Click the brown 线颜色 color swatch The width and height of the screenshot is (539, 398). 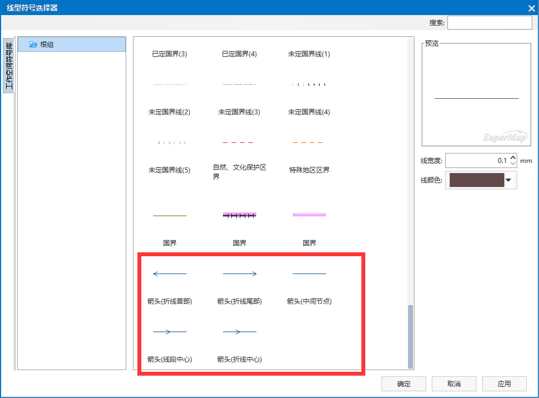point(476,180)
